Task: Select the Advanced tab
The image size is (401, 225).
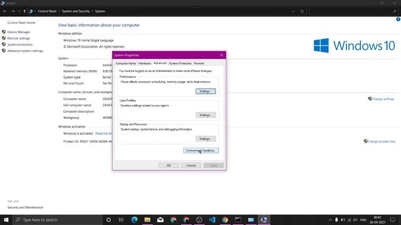Action: 160,63
